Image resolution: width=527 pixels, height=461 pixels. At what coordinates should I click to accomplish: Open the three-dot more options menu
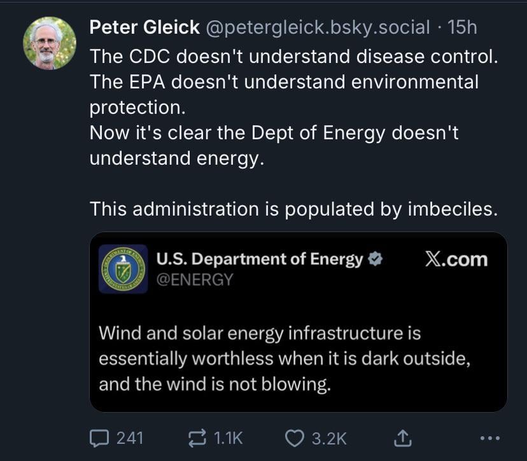[x=490, y=438]
